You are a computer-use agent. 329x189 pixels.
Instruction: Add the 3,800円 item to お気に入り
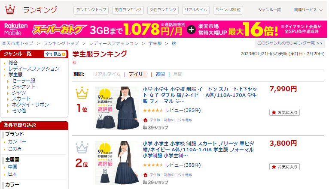click(x=284, y=167)
